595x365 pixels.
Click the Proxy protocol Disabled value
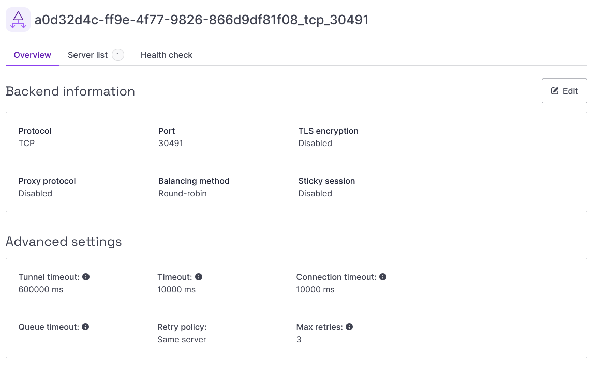[35, 193]
